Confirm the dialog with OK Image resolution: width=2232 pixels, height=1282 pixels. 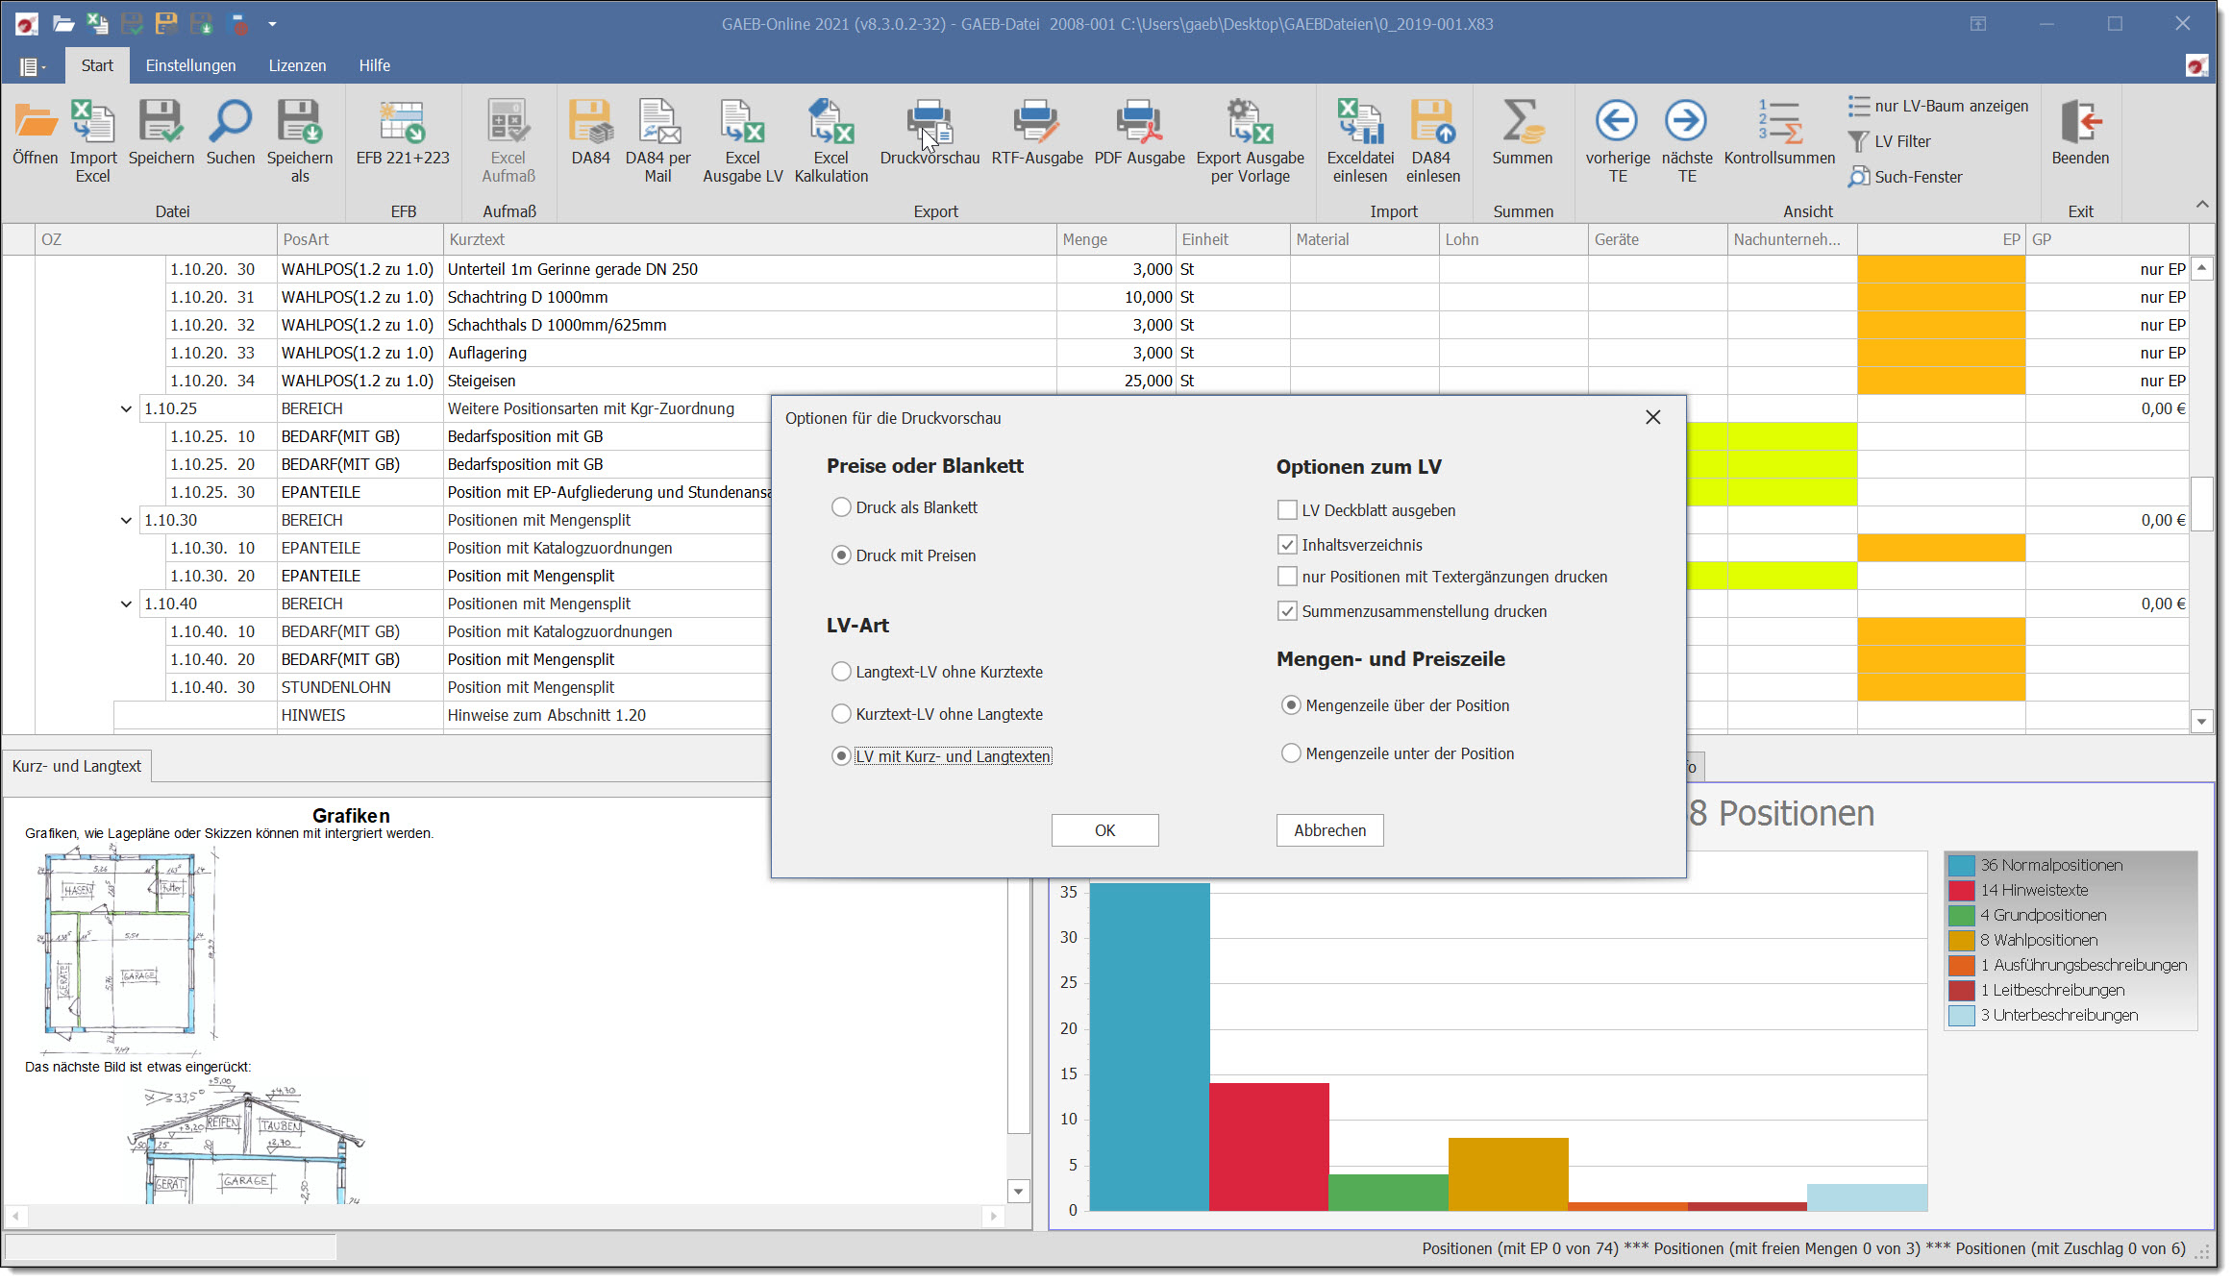click(x=1104, y=830)
